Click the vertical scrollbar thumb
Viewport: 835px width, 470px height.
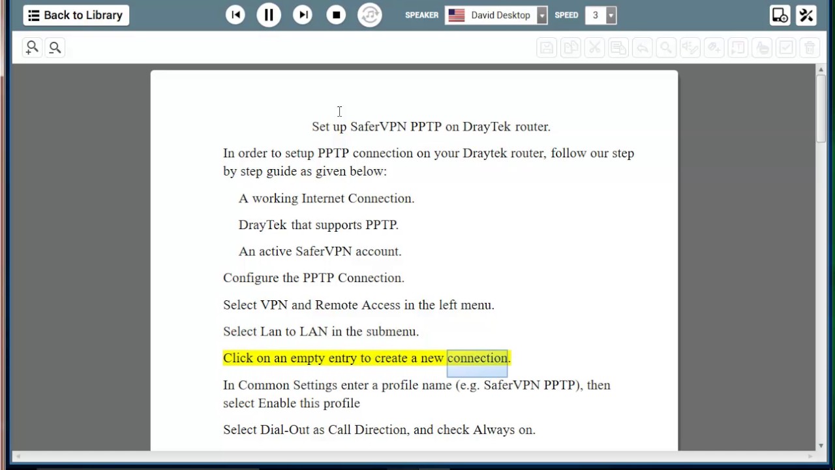tap(821, 109)
